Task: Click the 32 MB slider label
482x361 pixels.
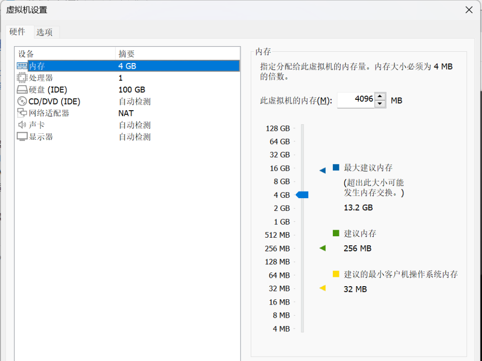Action: click(279, 289)
